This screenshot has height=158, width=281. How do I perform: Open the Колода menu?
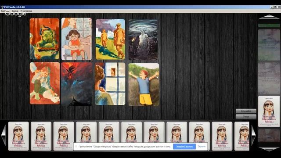pos(5,11)
